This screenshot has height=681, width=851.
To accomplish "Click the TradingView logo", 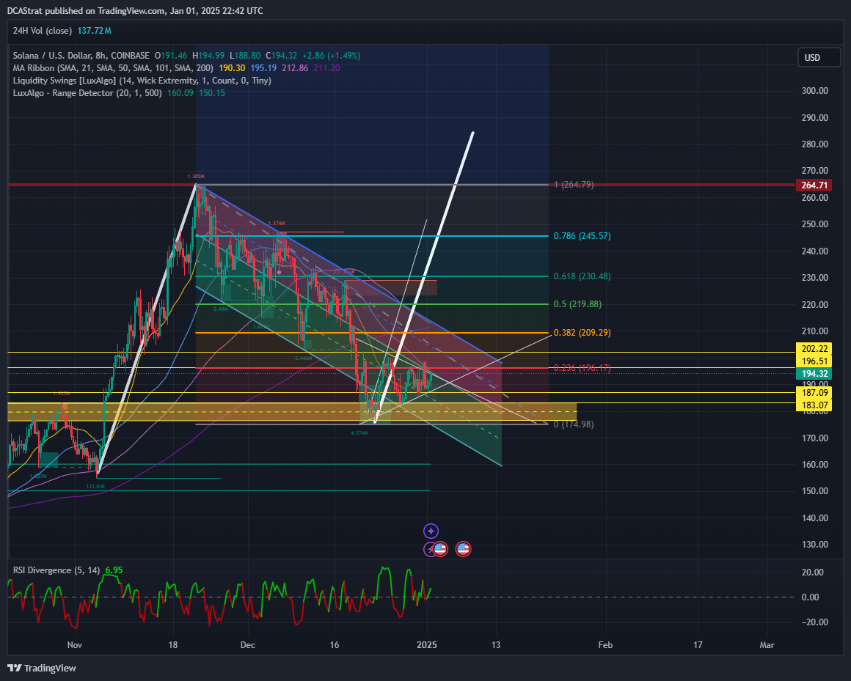I will [42, 668].
